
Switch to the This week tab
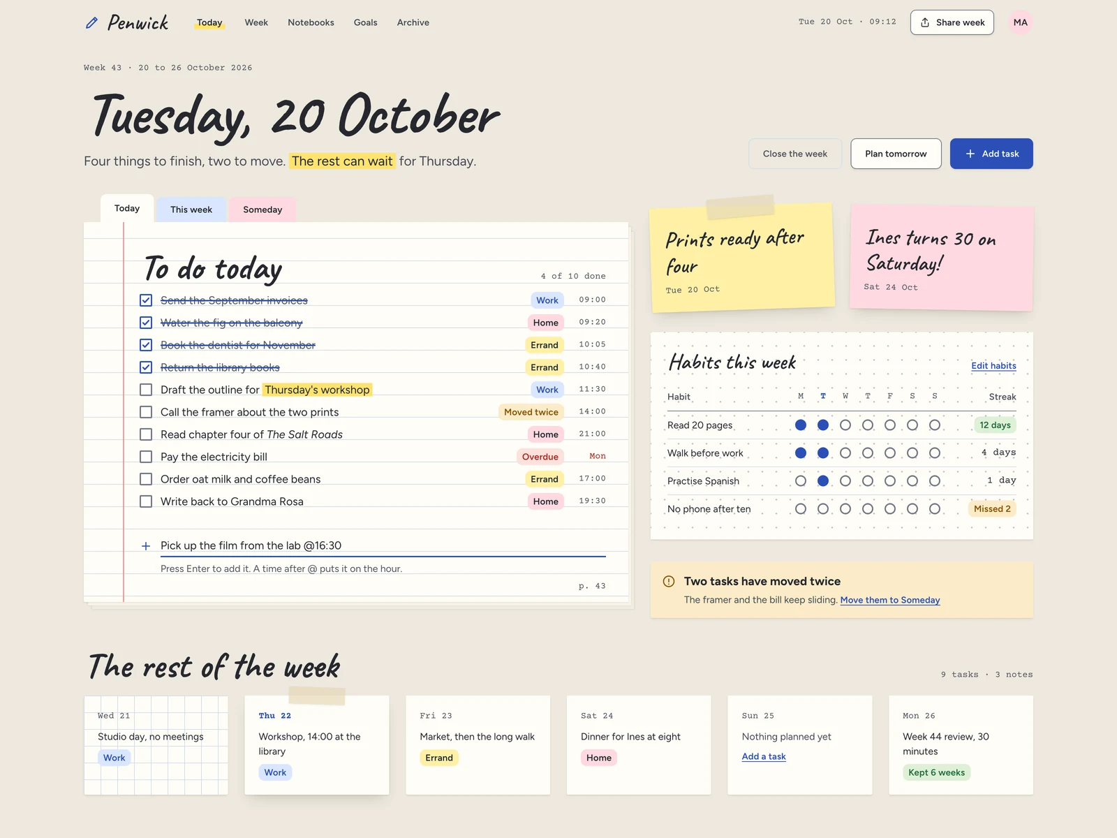[x=191, y=209]
